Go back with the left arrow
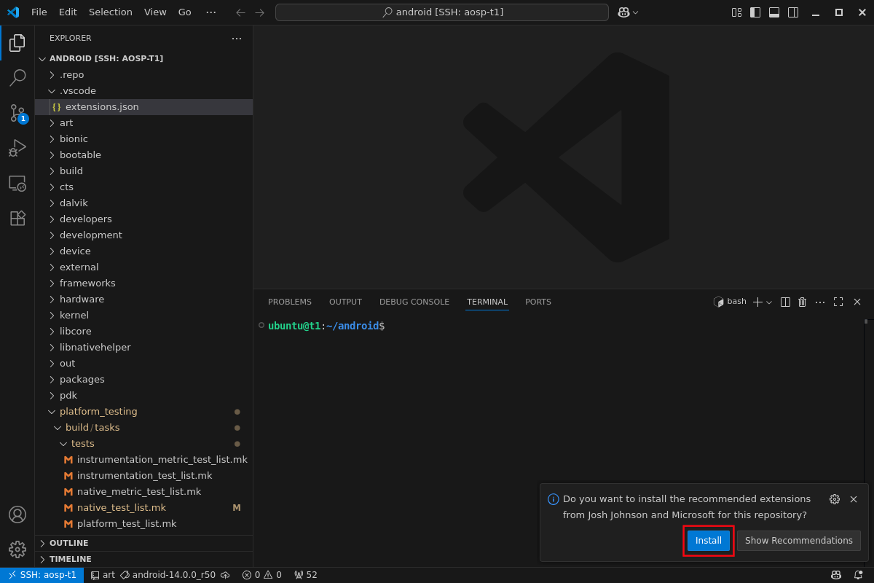 coord(240,12)
